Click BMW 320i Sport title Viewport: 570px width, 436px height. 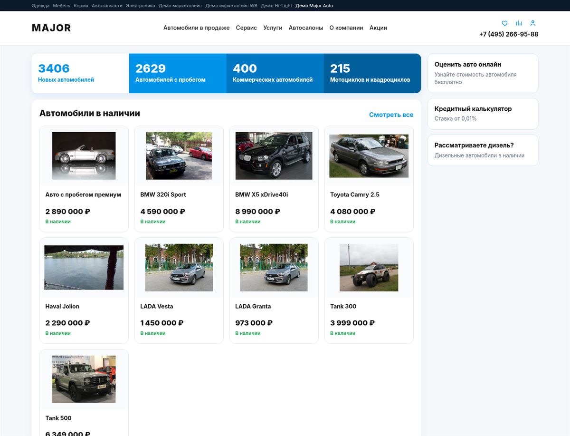(x=163, y=194)
